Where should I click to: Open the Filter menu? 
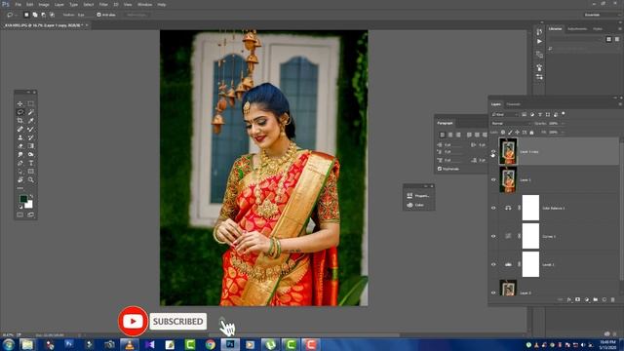[103, 4]
